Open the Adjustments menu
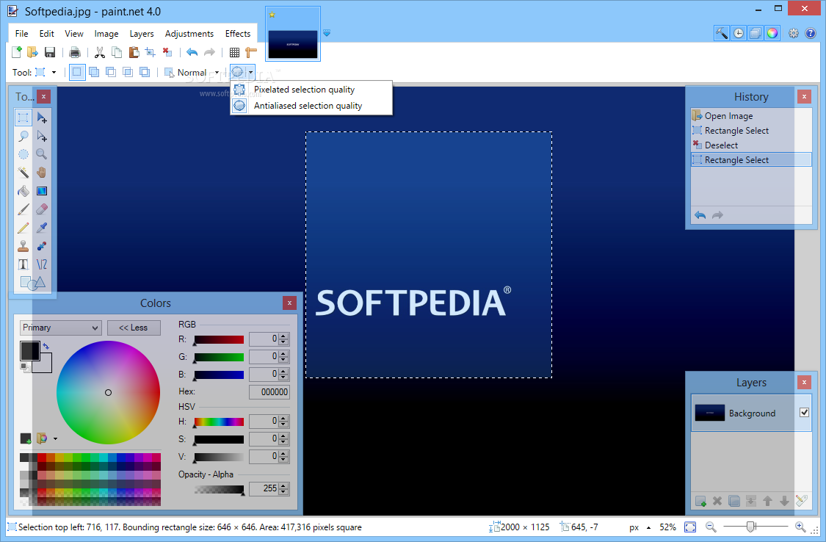This screenshot has height=542, width=826. tap(189, 34)
